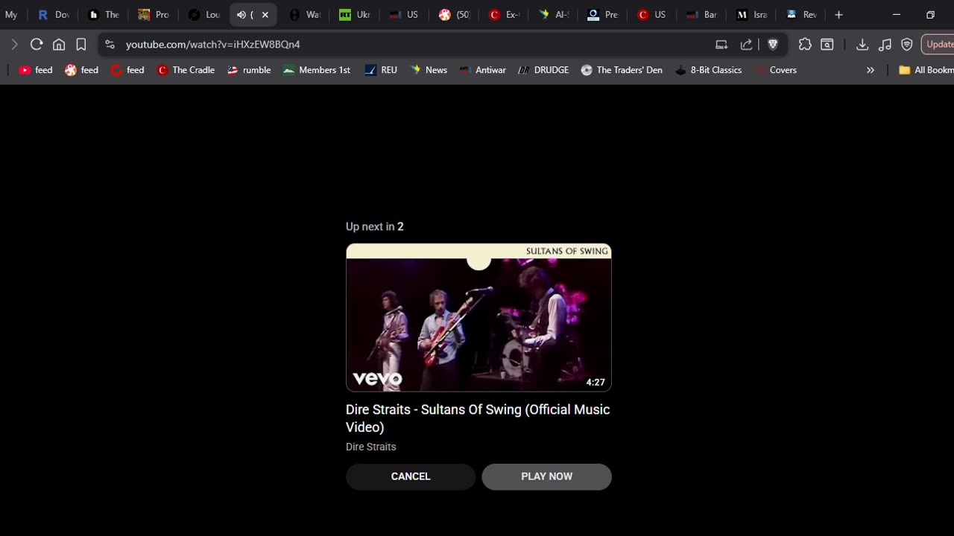
Task: Switch to the 'My' tab
Action: pos(11,15)
